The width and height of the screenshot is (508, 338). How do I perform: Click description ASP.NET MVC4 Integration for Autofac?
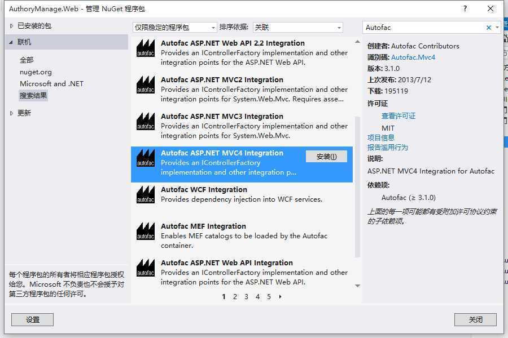click(431, 171)
